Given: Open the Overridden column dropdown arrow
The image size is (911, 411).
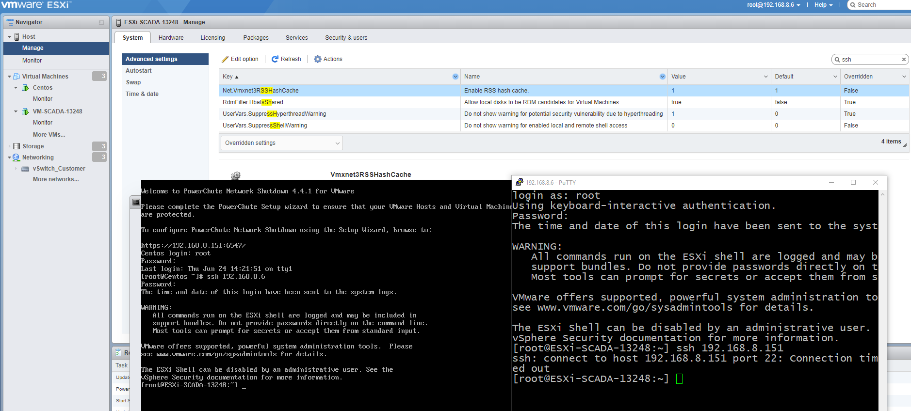Looking at the screenshot, I should coord(904,77).
